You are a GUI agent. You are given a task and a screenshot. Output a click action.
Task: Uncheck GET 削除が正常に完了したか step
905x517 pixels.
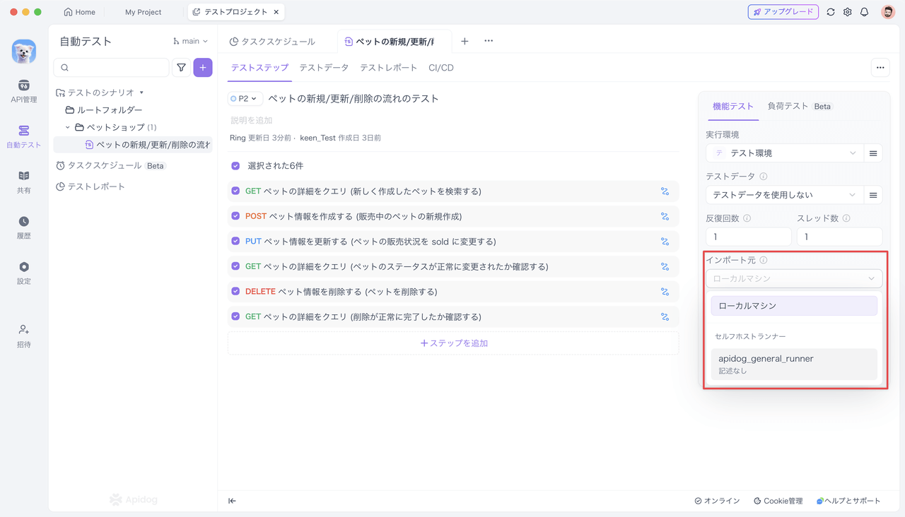(235, 316)
